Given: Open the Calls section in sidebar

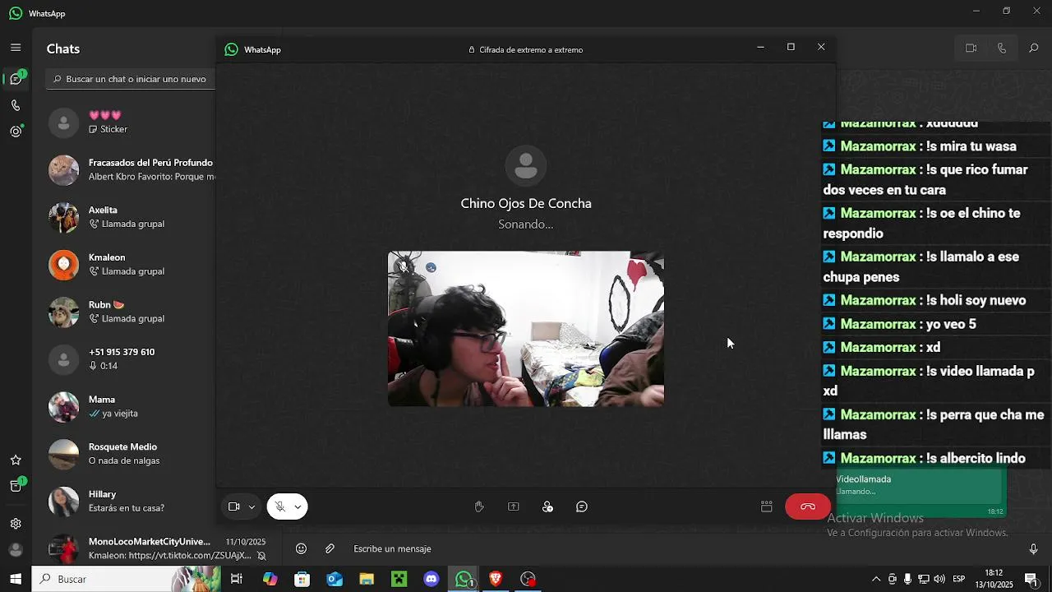Looking at the screenshot, I should tap(16, 105).
